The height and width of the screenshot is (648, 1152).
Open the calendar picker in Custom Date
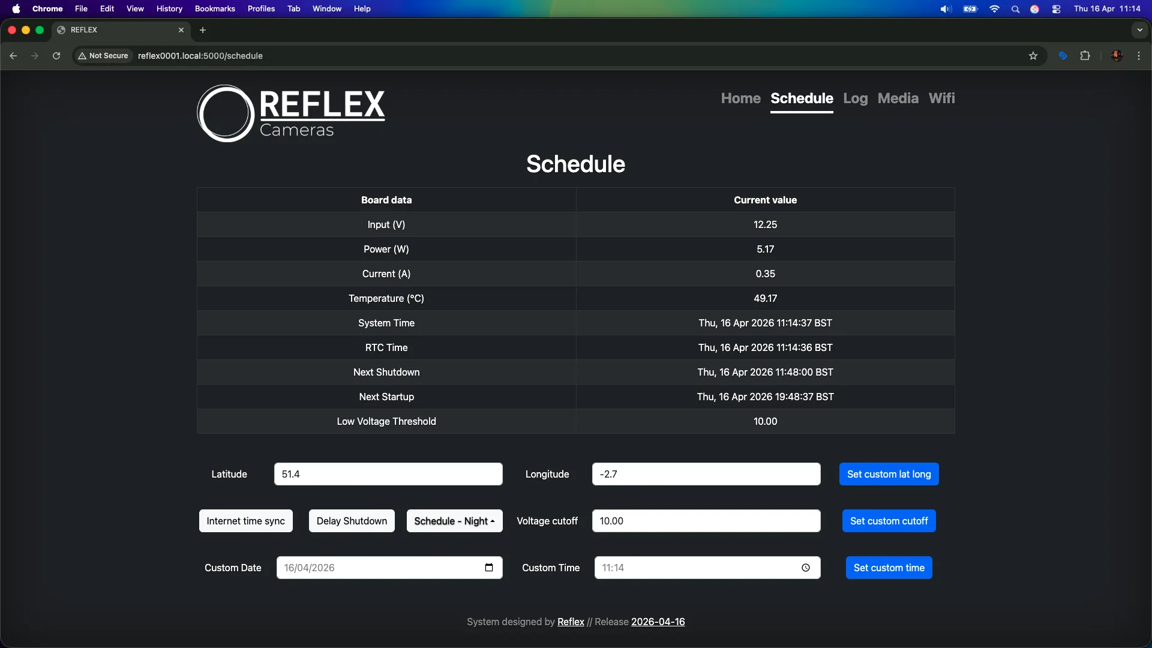[489, 568]
